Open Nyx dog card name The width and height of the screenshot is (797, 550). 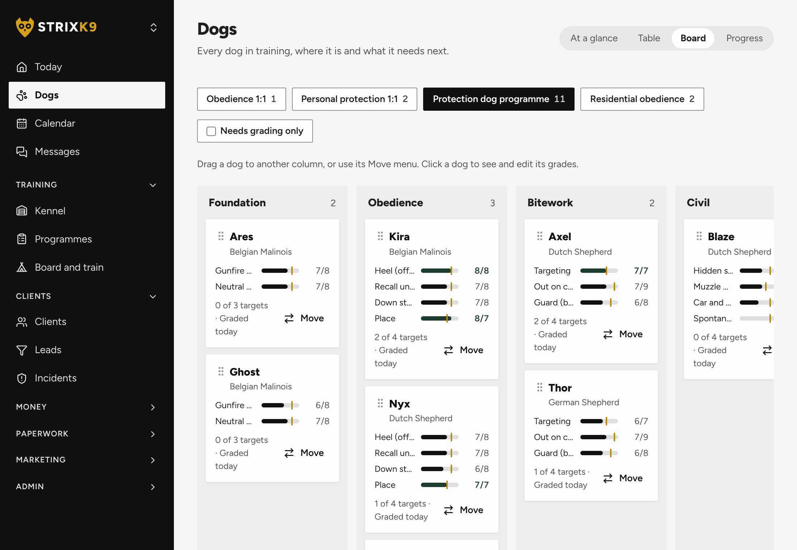point(399,404)
